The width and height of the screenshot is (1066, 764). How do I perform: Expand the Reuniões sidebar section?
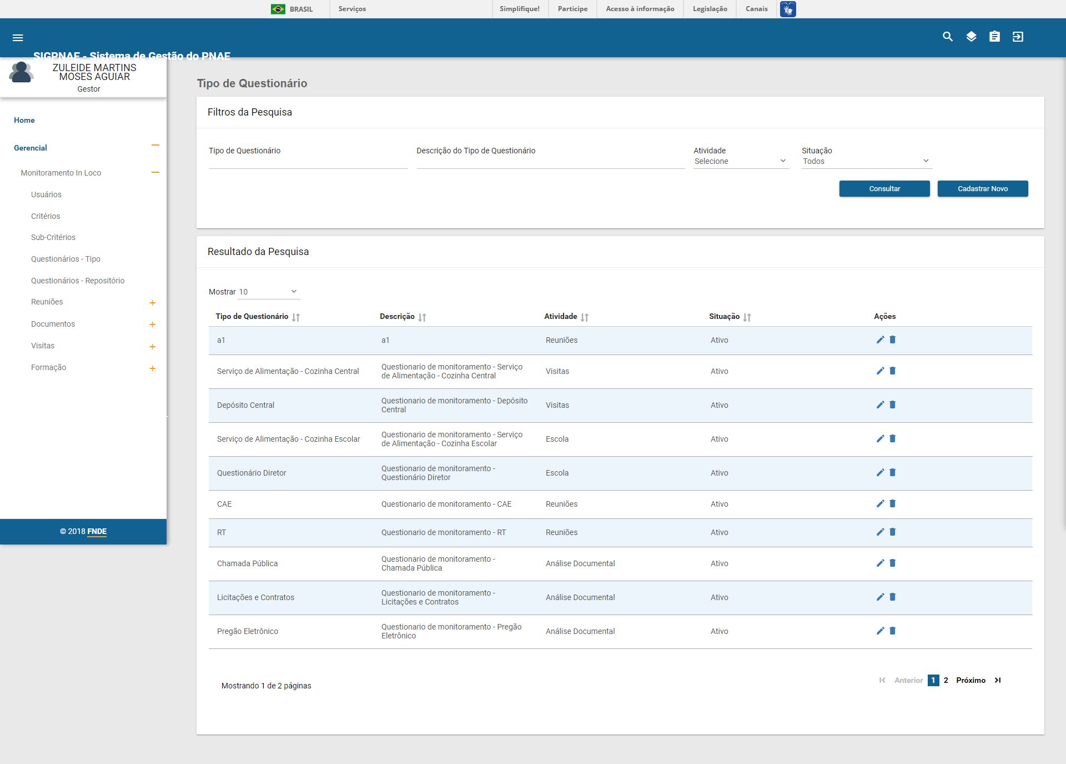(x=153, y=303)
